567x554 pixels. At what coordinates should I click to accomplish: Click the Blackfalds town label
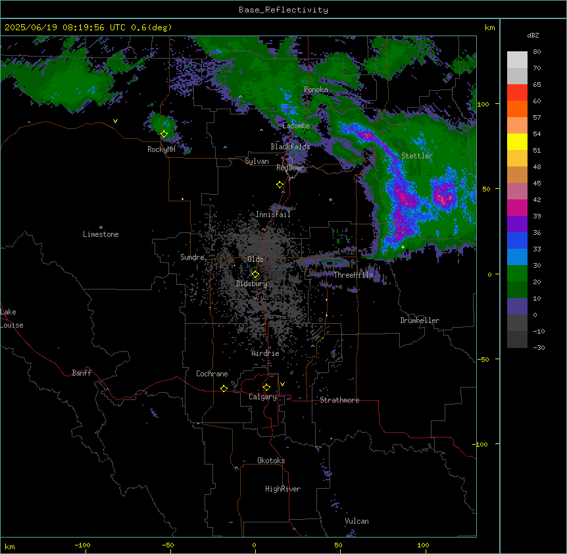290,147
